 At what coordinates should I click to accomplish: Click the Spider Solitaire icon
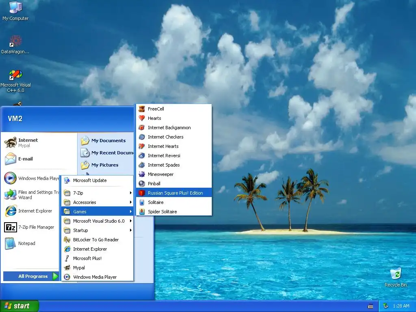click(142, 211)
